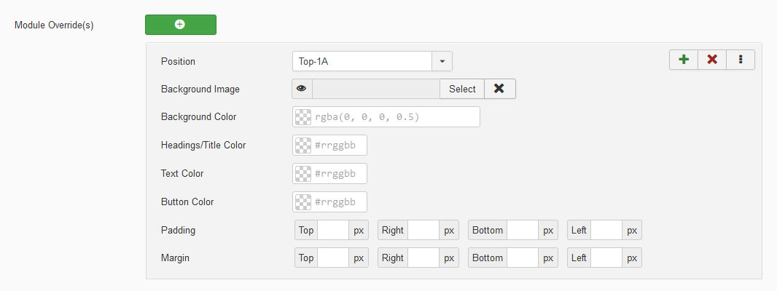This screenshot has width=777, height=291.
Task: Focus the Background Color rgba field
Action: pos(394,117)
